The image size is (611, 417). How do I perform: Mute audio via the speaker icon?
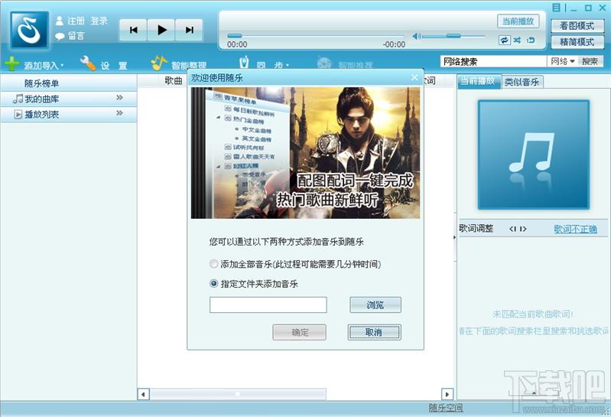click(x=416, y=36)
